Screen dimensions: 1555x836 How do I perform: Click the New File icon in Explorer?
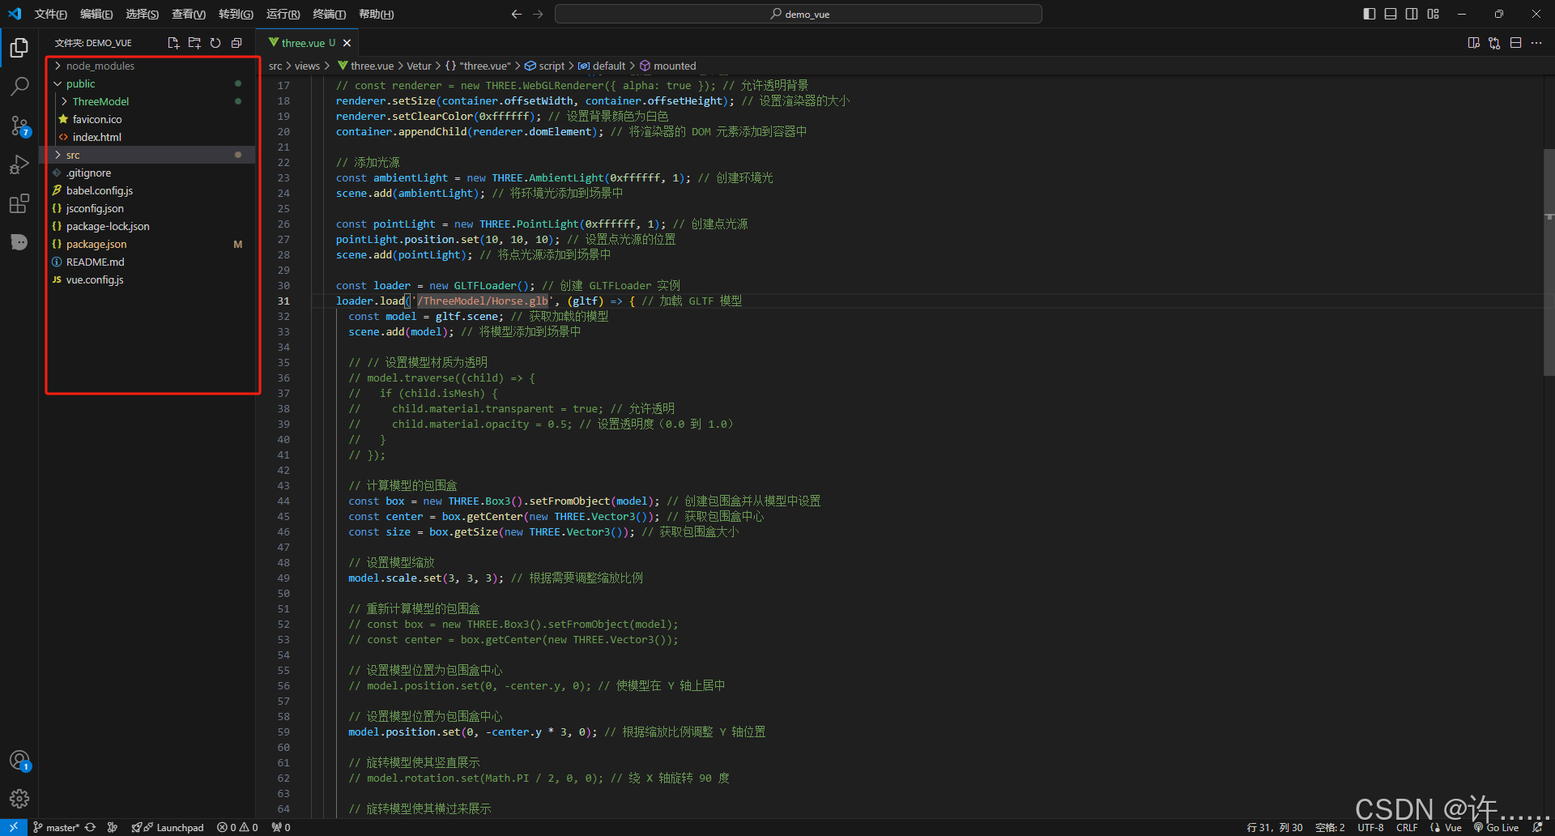(x=173, y=43)
